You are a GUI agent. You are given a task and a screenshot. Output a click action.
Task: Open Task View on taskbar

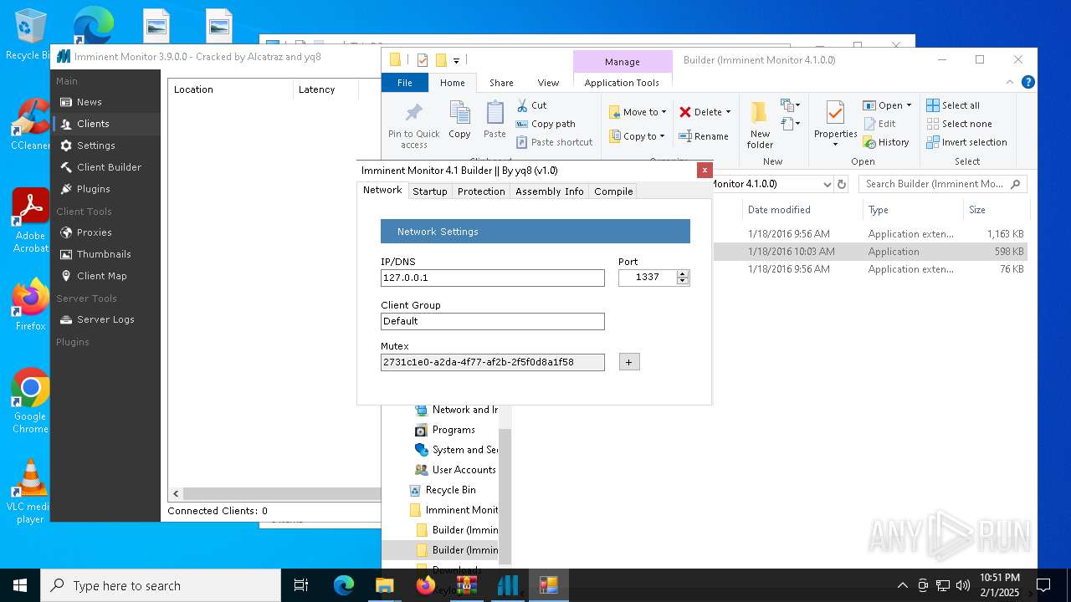point(301,585)
